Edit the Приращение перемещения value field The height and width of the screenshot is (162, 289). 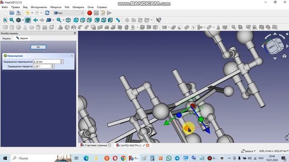[47, 62]
